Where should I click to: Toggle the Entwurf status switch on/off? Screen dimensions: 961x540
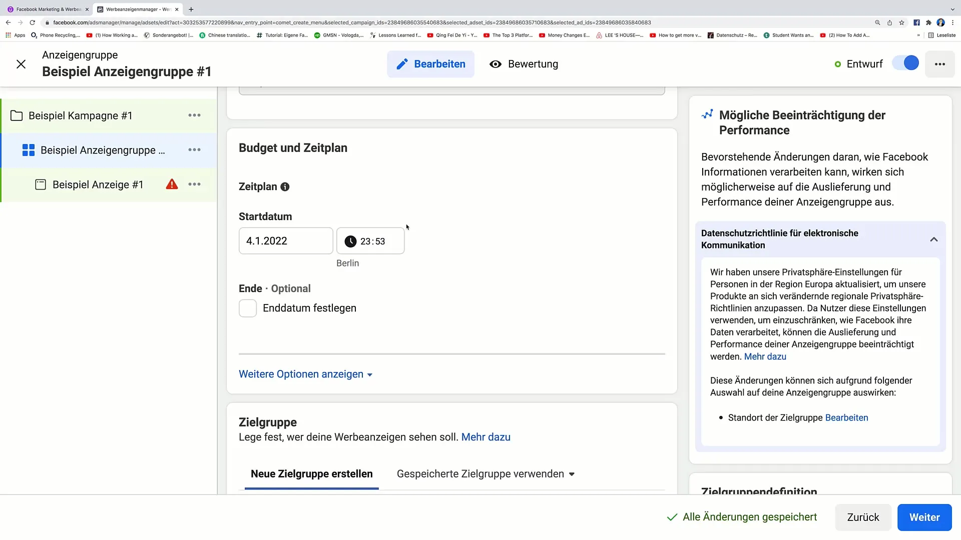click(909, 63)
